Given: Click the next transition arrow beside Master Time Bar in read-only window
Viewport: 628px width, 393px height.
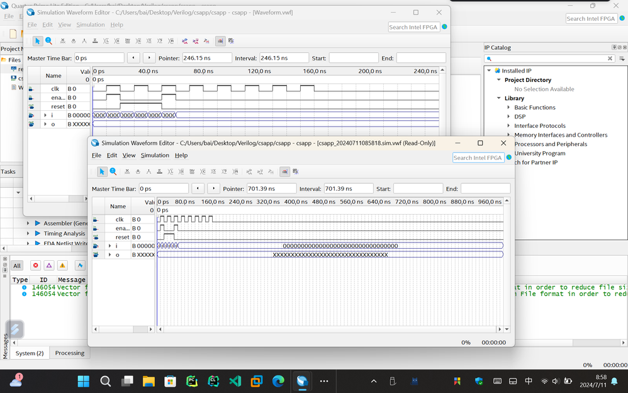Looking at the screenshot, I should pyautogui.click(x=214, y=188).
